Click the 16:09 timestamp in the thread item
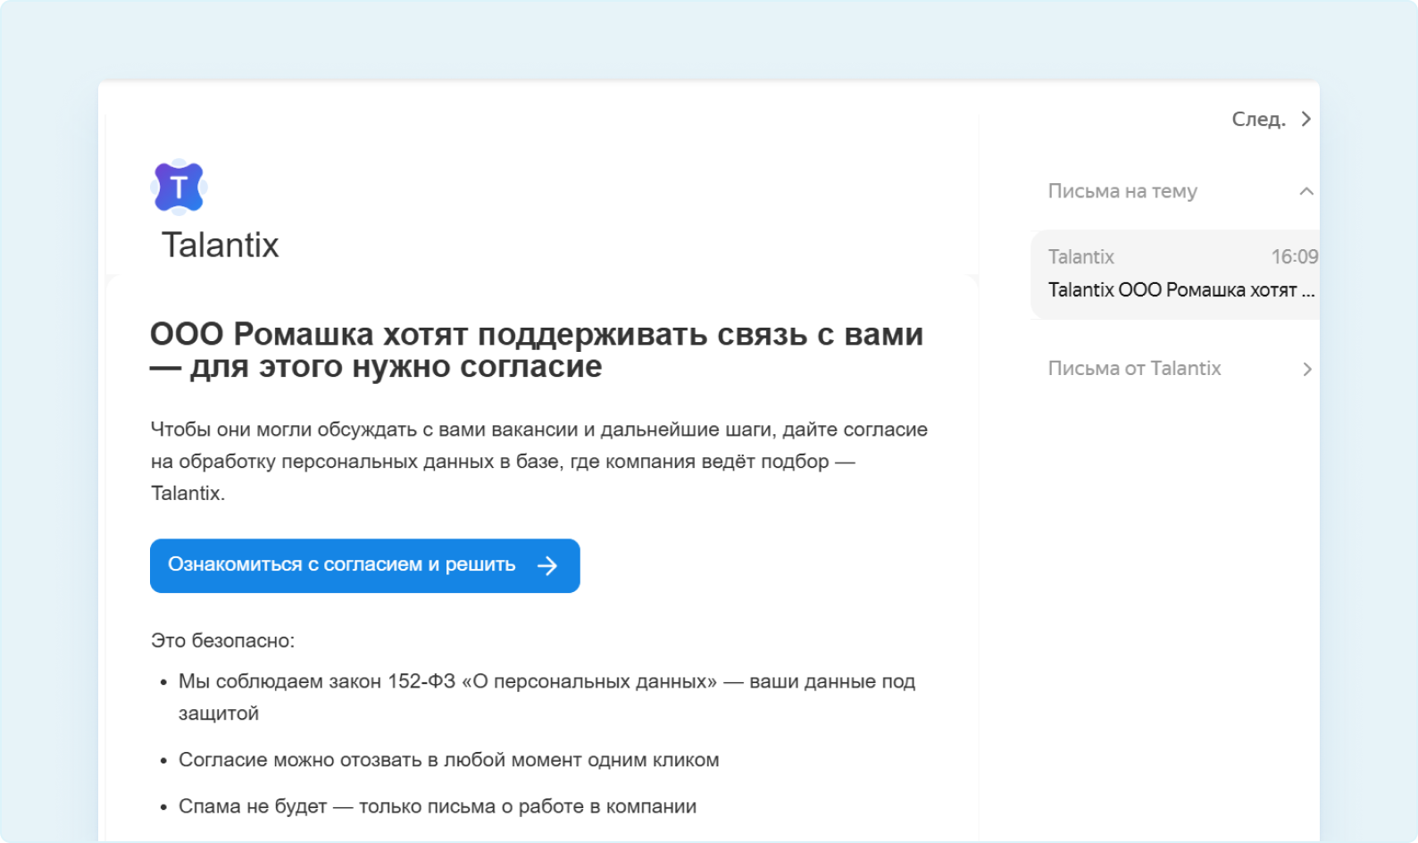 [1294, 257]
